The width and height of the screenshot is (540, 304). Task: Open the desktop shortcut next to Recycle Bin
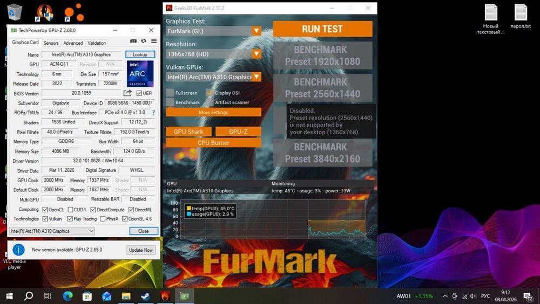[x=44, y=12]
